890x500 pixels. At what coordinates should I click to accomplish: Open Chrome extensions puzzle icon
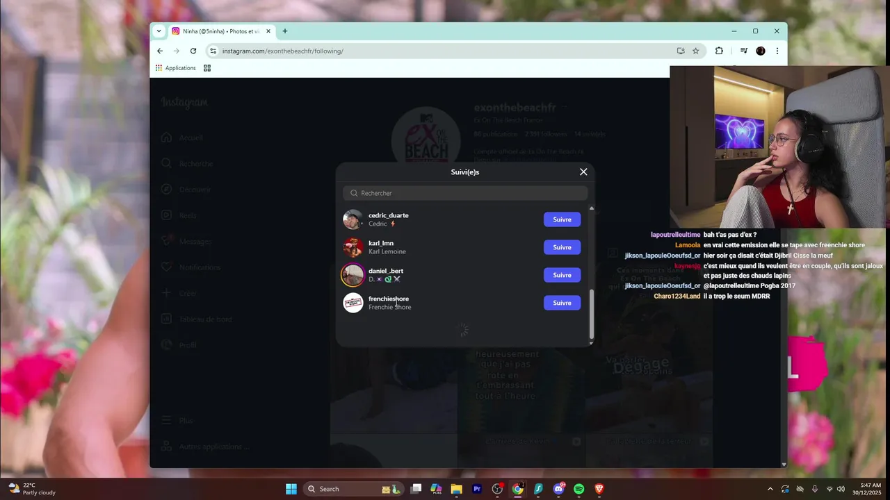(x=719, y=51)
